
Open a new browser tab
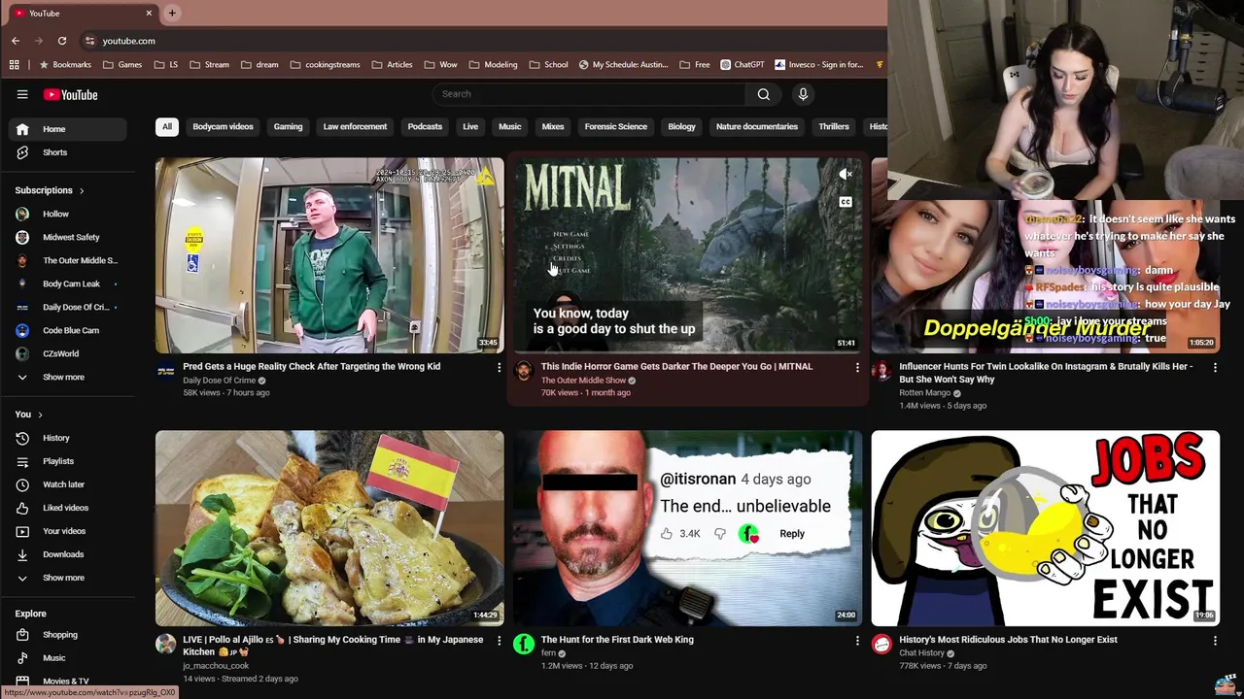[172, 13]
